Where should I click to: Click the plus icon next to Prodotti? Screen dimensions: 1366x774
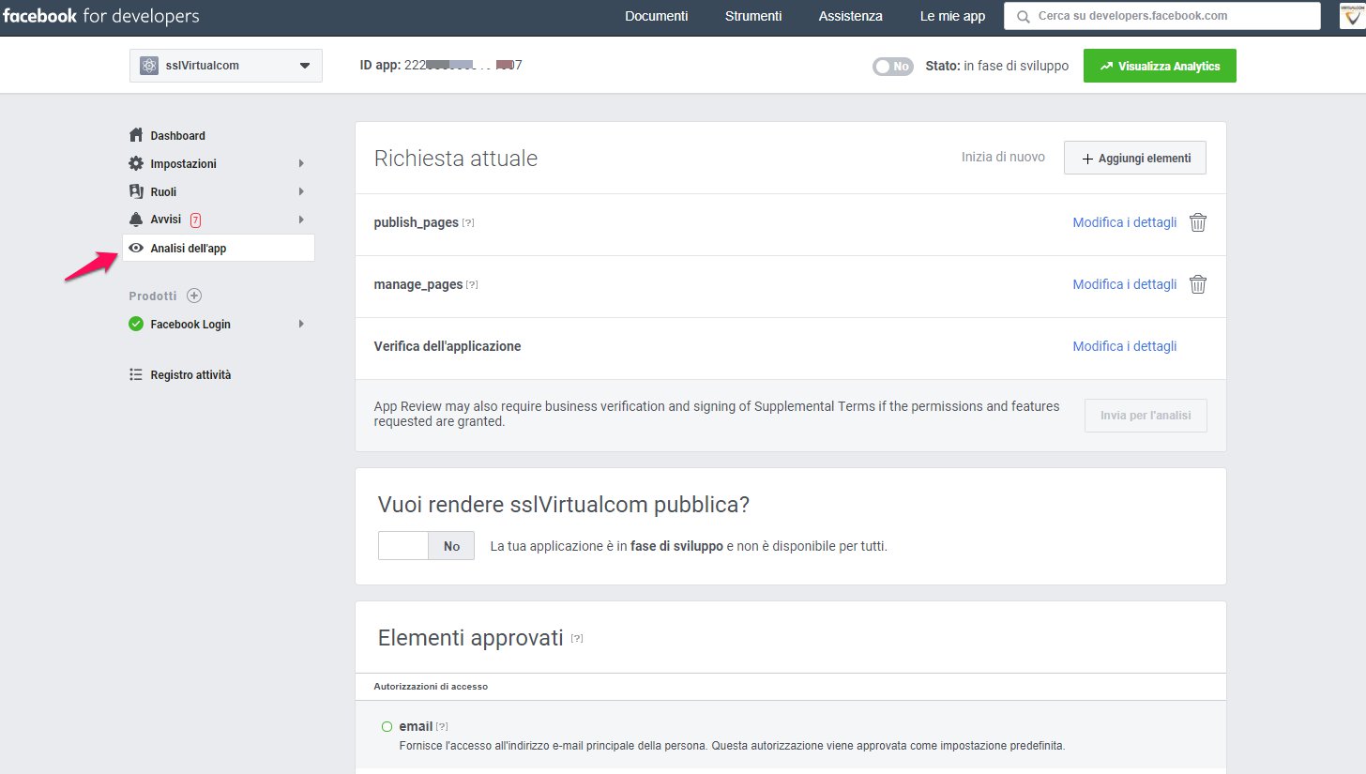coord(194,296)
